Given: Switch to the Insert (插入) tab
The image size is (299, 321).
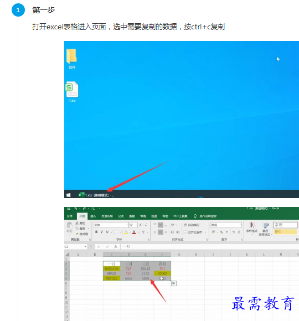Looking at the screenshot, I should click(93, 216).
